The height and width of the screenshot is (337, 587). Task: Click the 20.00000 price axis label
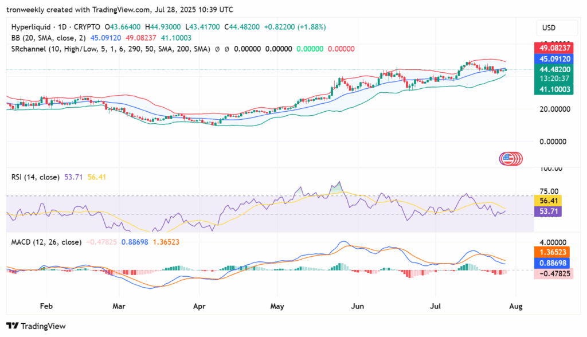coord(555,109)
